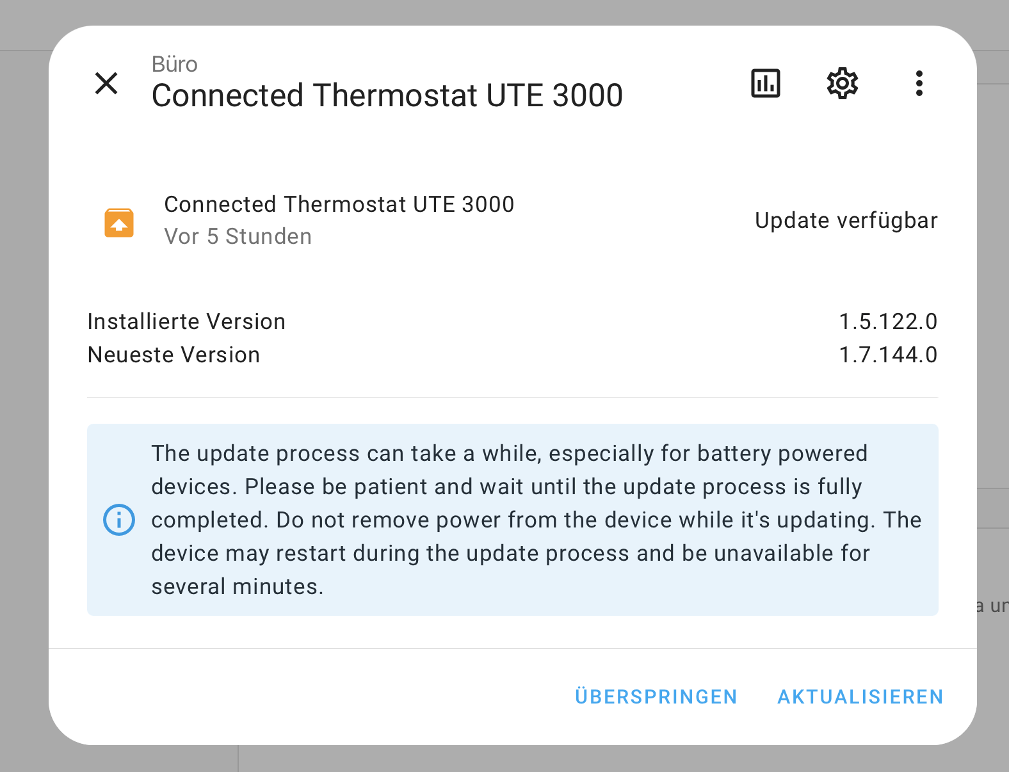The image size is (1009, 772).
Task: Close the thermostat update dialog
Action: (106, 83)
